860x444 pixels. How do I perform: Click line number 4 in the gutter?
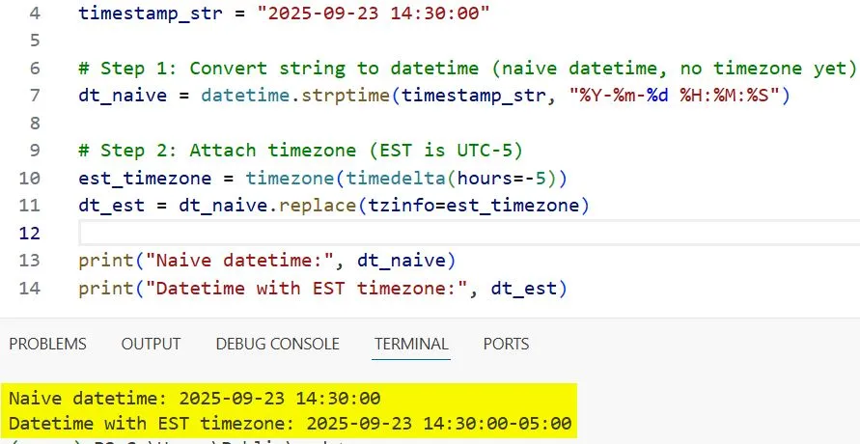tap(33, 14)
